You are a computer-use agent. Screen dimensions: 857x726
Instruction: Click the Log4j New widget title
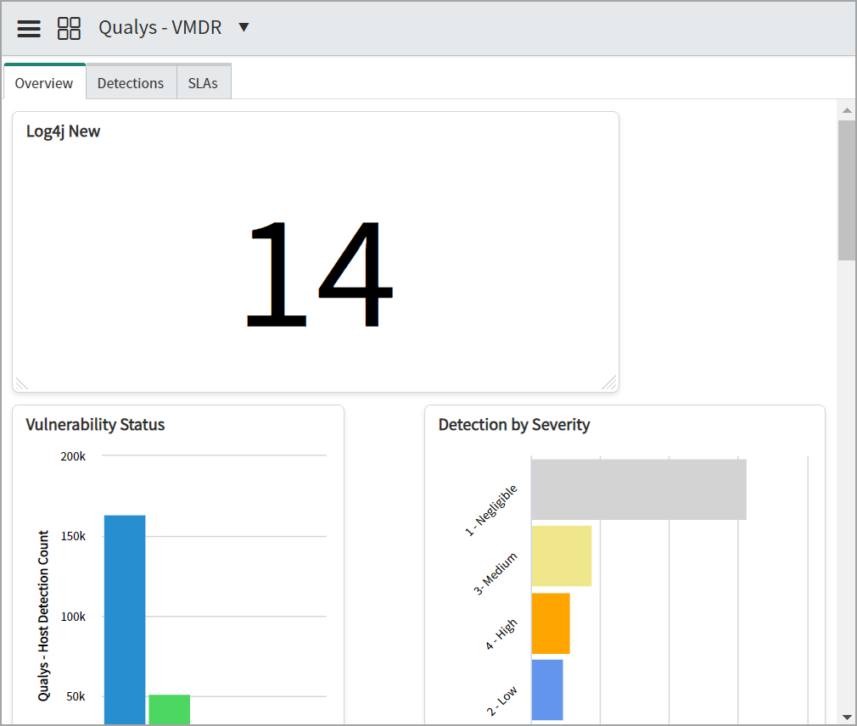(64, 131)
